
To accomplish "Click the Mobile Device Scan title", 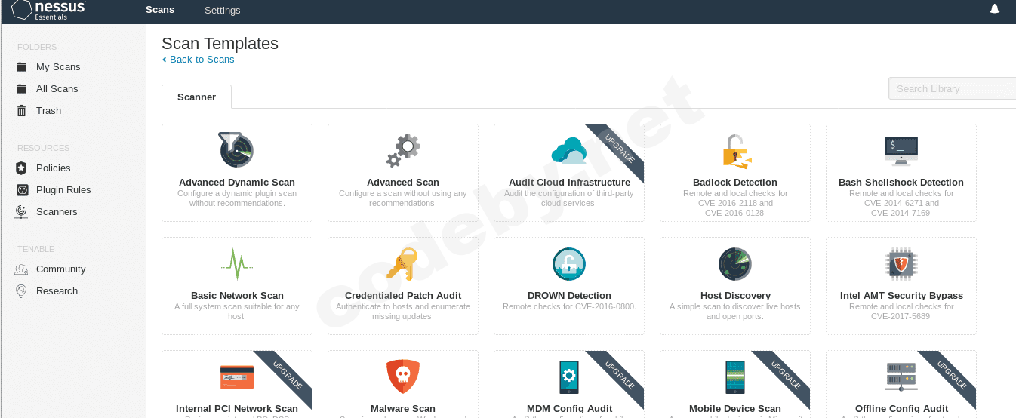I will coord(735,409).
